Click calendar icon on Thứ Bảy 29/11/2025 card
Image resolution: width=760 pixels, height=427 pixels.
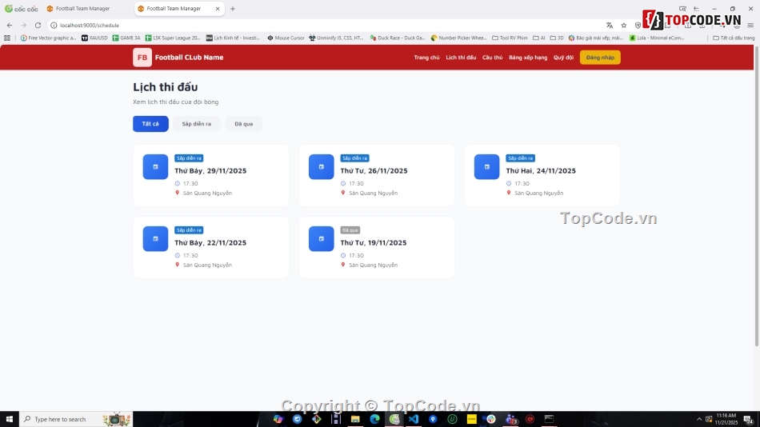(x=155, y=167)
